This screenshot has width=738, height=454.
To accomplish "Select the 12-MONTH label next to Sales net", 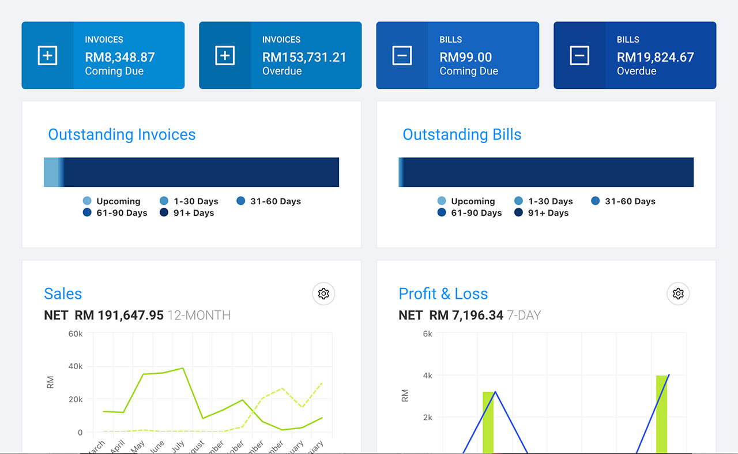I will click(199, 316).
